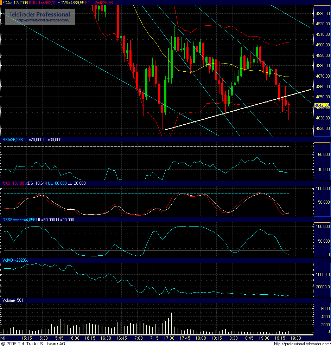Click the 17:15 time axis label
The height and width of the screenshot is (347, 331).
tap(153, 338)
